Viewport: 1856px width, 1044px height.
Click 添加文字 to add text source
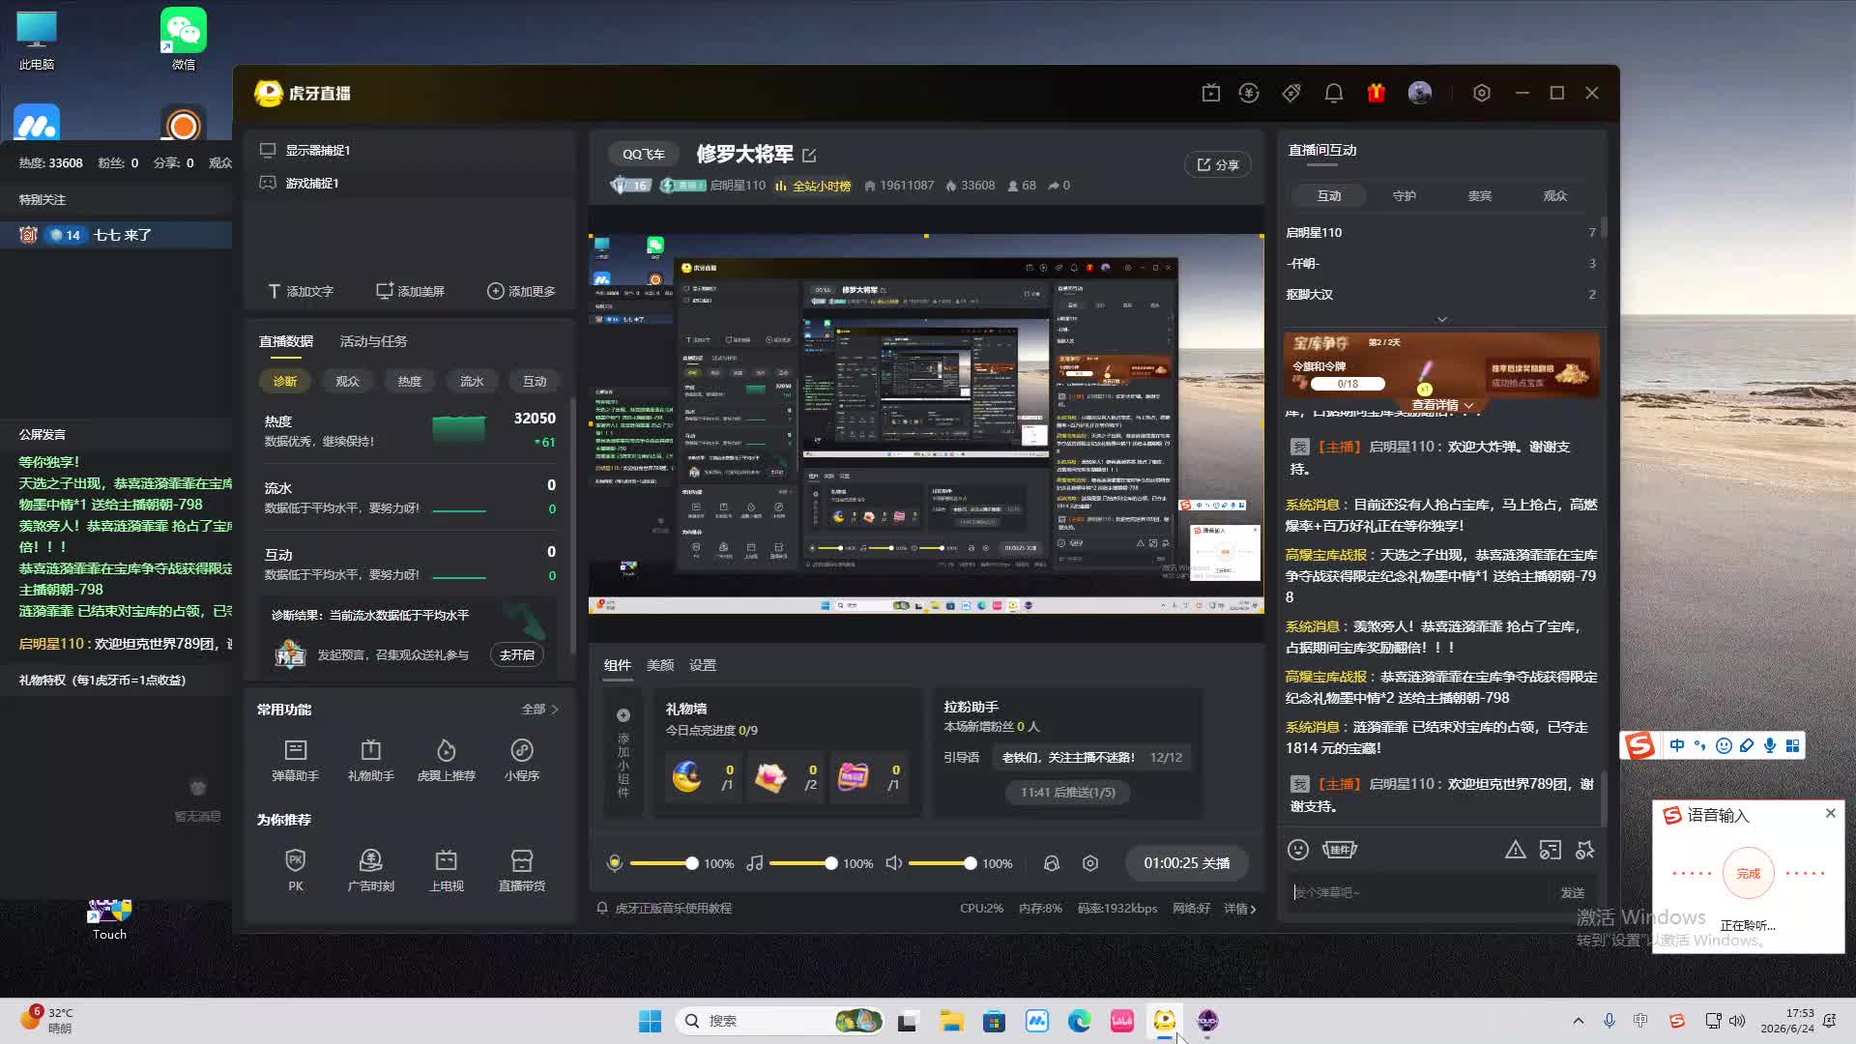[x=301, y=292]
